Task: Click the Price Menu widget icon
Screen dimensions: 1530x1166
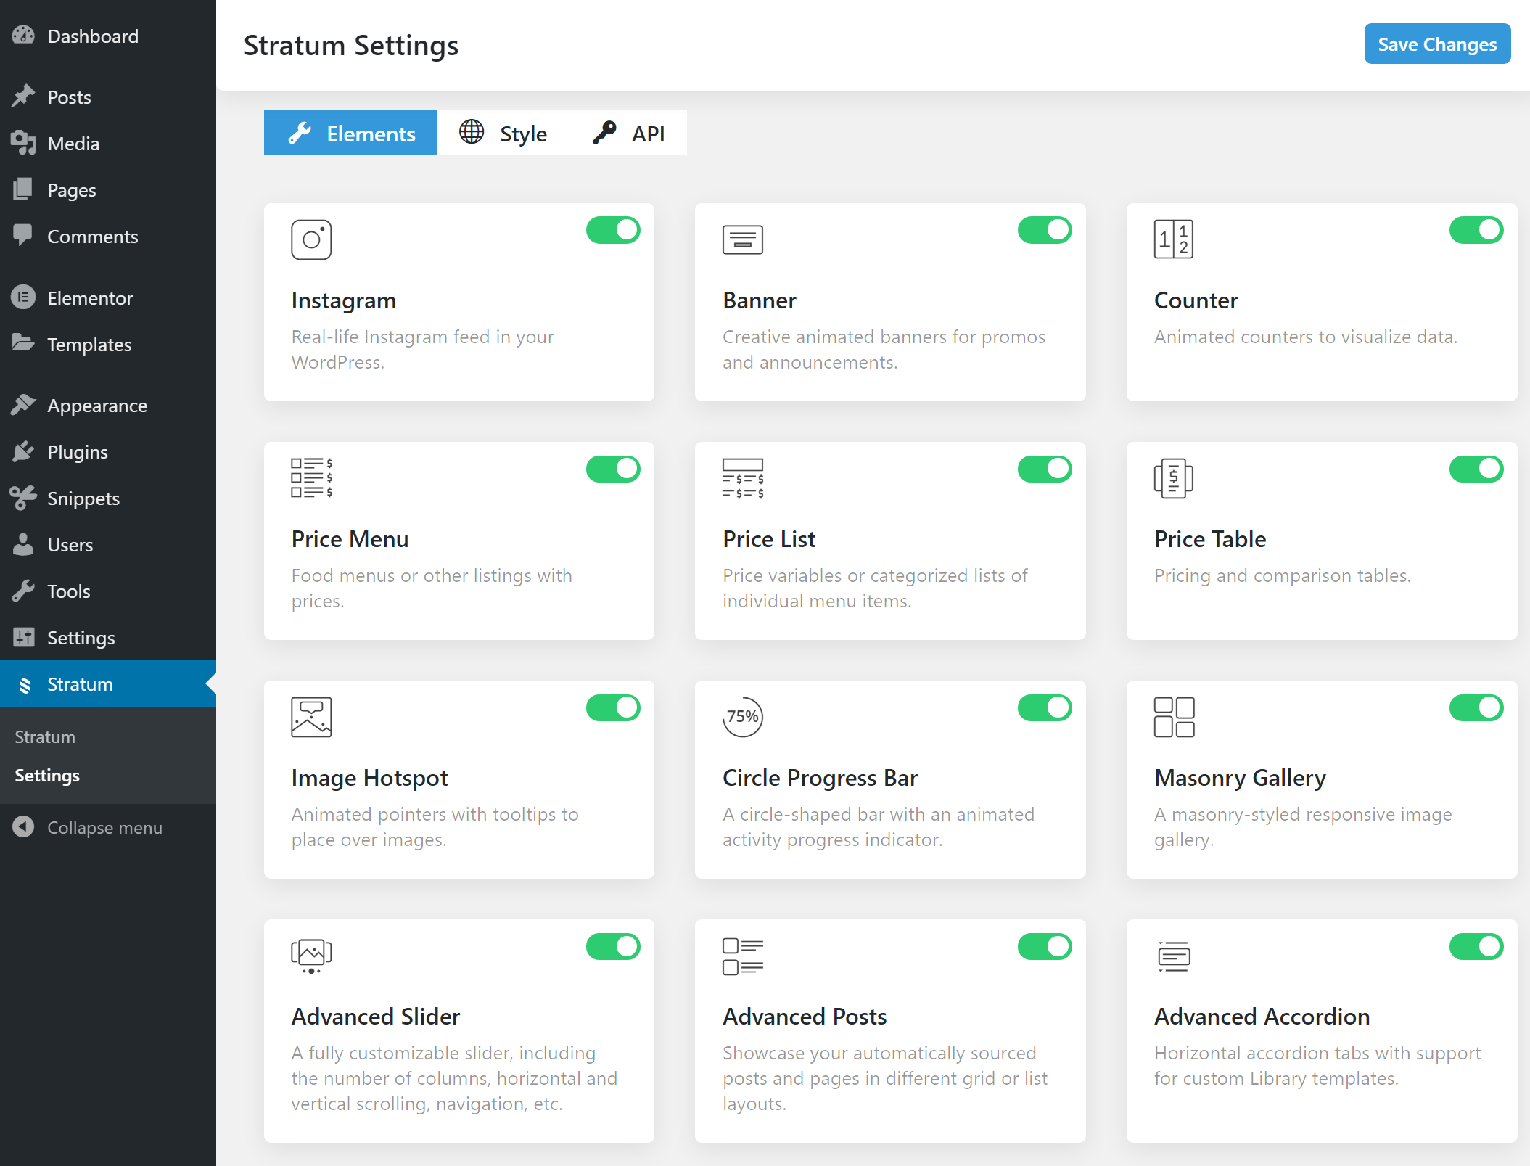Action: click(x=311, y=478)
